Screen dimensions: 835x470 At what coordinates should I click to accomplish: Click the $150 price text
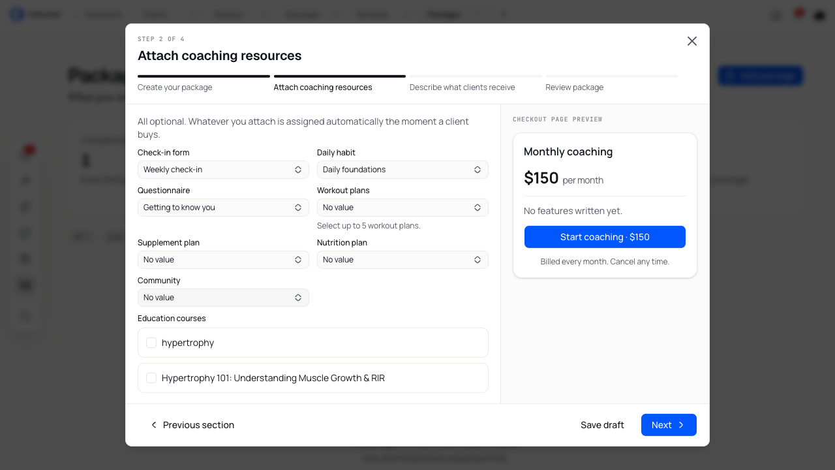point(541,178)
